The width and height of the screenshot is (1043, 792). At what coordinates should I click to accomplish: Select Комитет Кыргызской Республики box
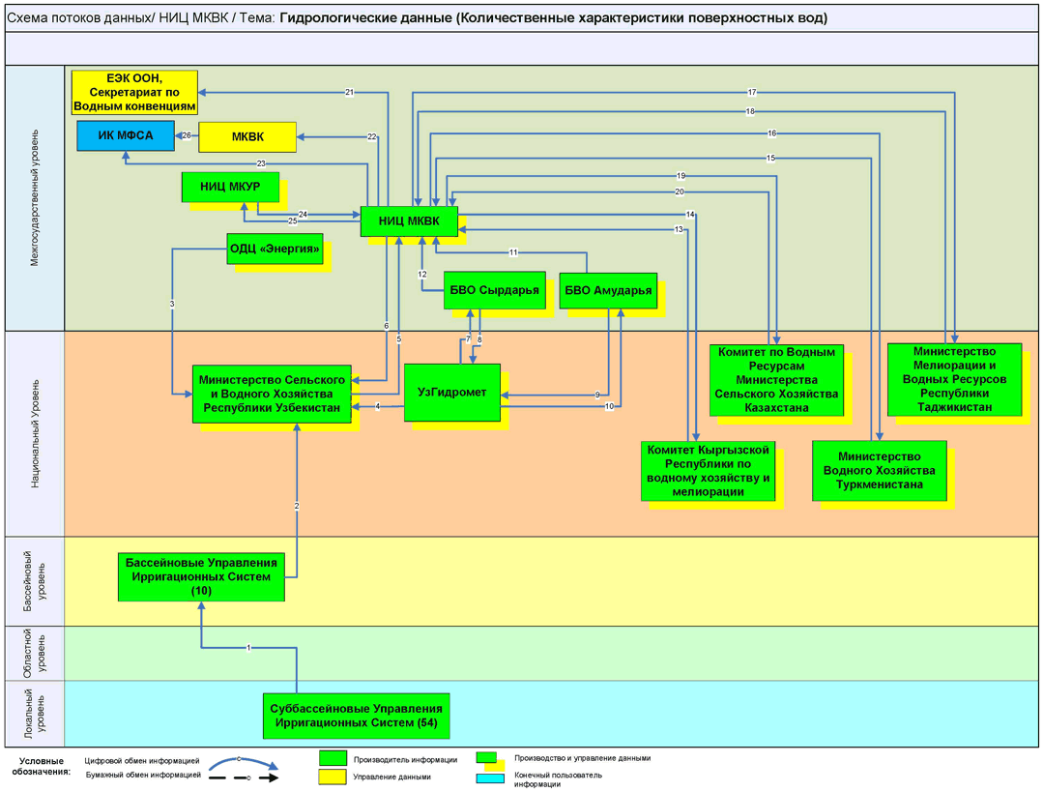709,471
